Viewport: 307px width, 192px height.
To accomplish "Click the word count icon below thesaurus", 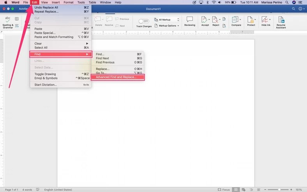I will pyautogui.click(x=17, y=26).
